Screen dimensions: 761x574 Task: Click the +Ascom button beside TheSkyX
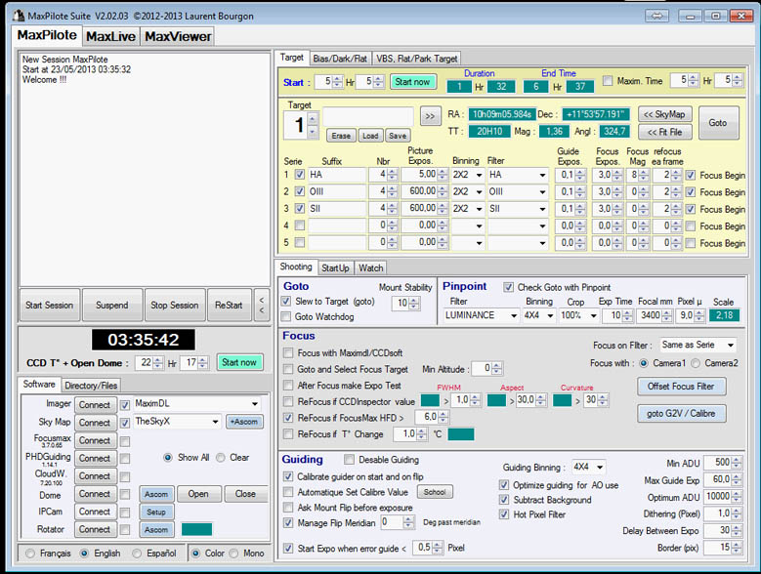(x=245, y=422)
